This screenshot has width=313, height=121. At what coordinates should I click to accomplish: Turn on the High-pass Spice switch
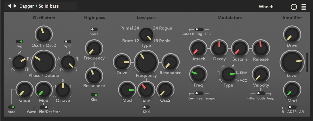(94, 29)
